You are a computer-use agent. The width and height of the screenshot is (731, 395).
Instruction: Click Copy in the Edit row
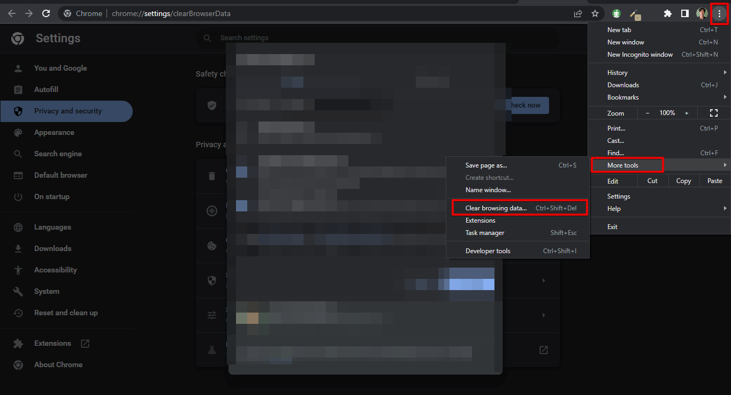pos(683,181)
